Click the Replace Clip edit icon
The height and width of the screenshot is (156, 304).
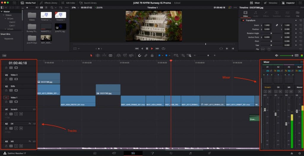pyautogui.click(x=131, y=56)
